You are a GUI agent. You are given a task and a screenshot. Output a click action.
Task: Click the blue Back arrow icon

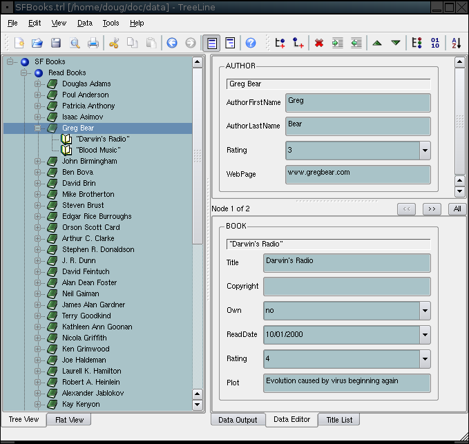pos(172,43)
